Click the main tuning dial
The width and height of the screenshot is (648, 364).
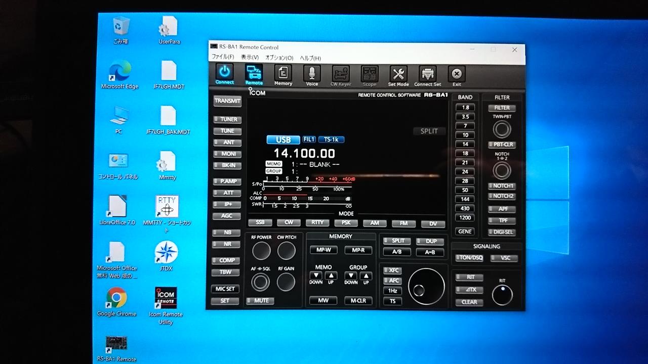tap(426, 287)
